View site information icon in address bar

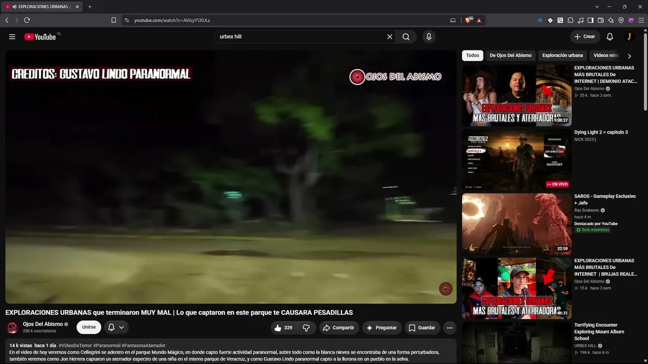[127, 20]
